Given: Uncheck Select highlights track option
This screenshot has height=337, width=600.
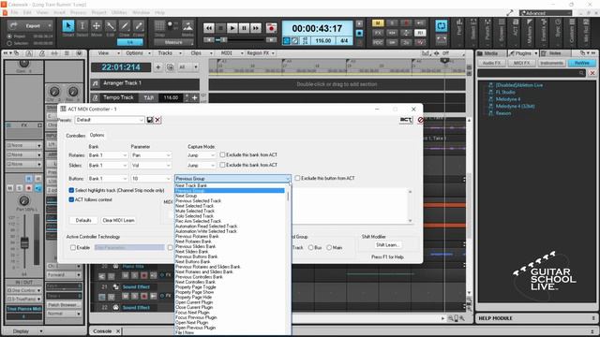Looking at the screenshot, I should coord(71,190).
